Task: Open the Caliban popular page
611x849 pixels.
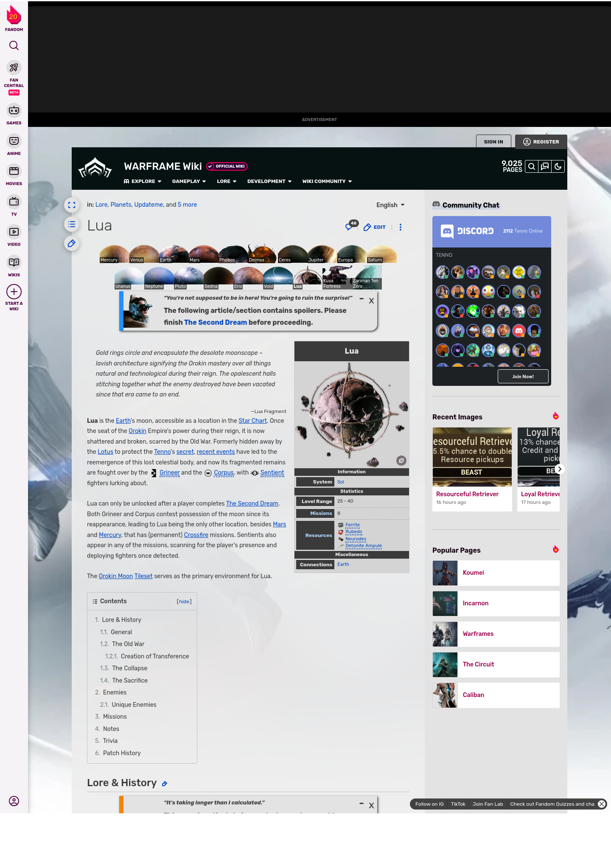Action: pyautogui.click(x=496, y=695)
